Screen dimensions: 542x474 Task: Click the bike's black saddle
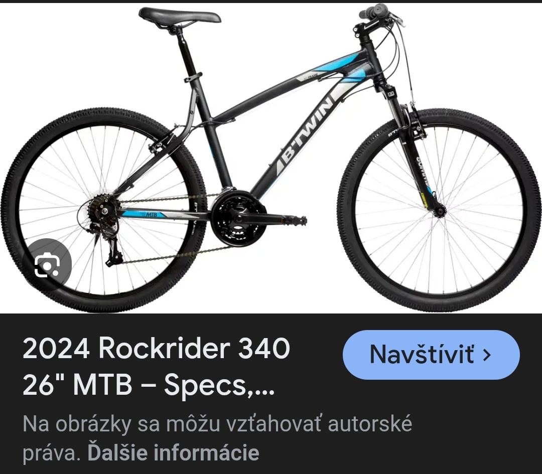pyautogui.click(x=179, y=17)
